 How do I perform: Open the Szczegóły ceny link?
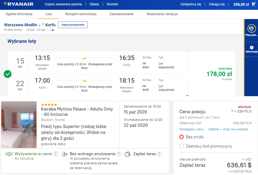coord(191,129)
